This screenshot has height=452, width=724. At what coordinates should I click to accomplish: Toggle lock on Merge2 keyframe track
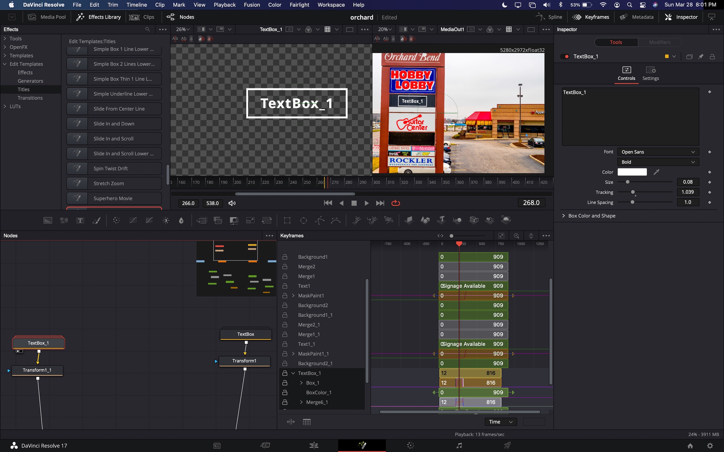coord(285,266)
